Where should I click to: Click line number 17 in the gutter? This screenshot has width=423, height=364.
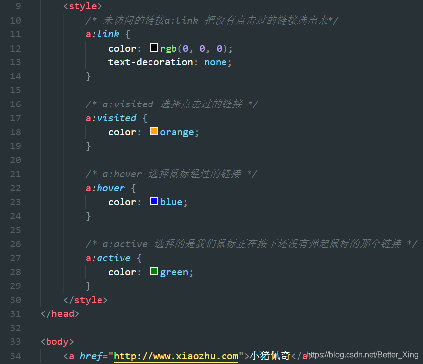pos(15,118)
